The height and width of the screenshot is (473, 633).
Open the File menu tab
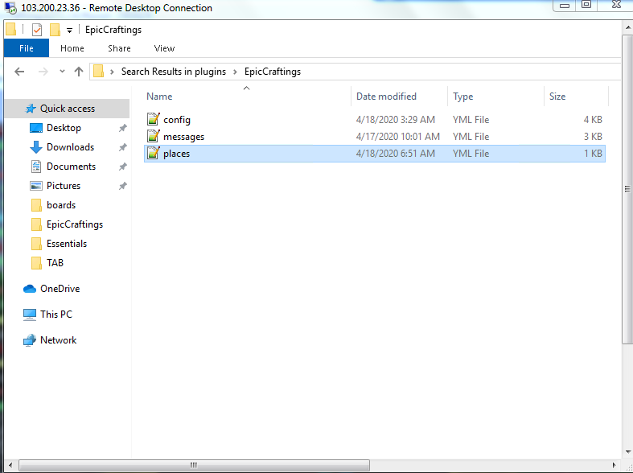point(27,48)
